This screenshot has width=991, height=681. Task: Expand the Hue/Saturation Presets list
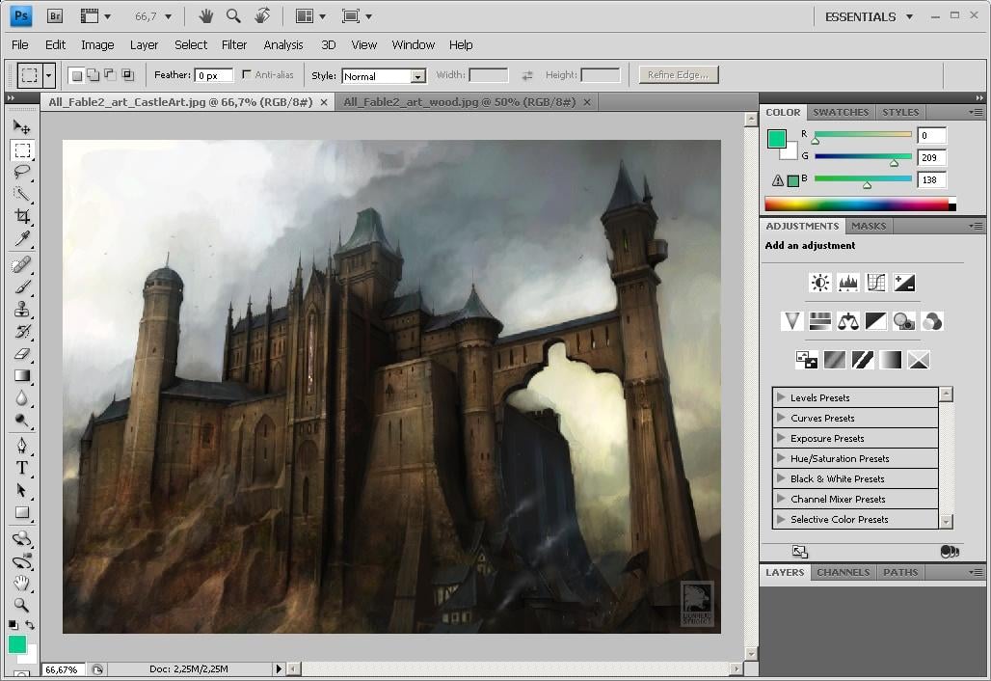coord(781,458)
